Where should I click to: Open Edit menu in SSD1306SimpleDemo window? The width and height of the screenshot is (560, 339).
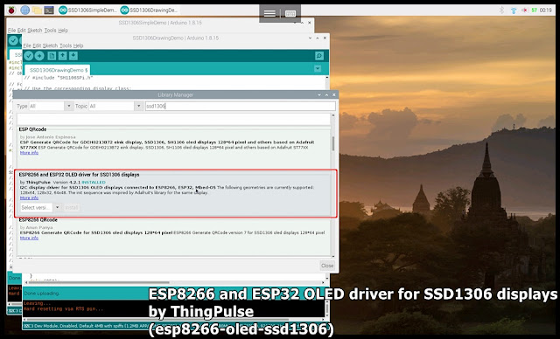click(x=21, y=31)
